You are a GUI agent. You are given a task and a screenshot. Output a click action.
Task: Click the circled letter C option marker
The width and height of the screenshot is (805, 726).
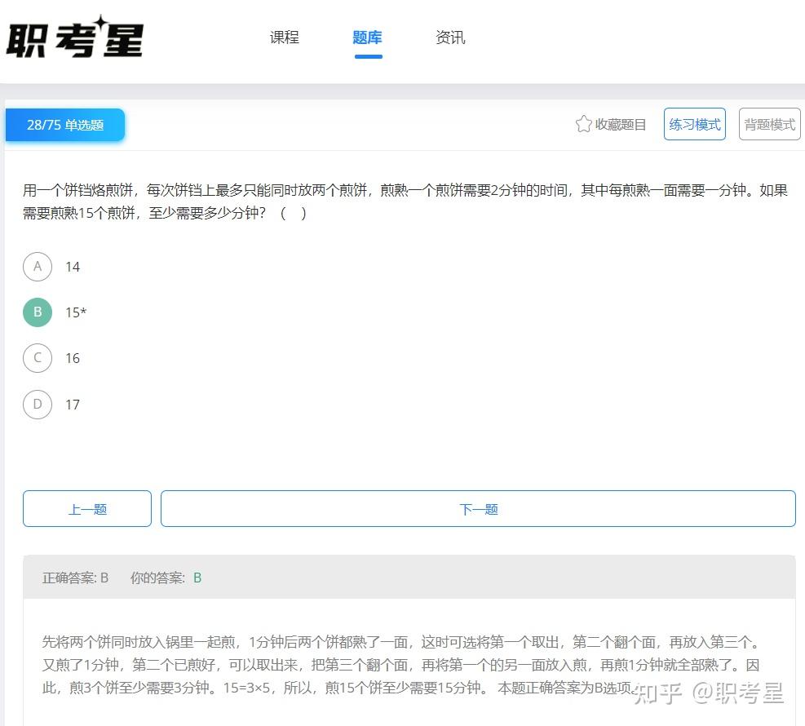[37, 358]
